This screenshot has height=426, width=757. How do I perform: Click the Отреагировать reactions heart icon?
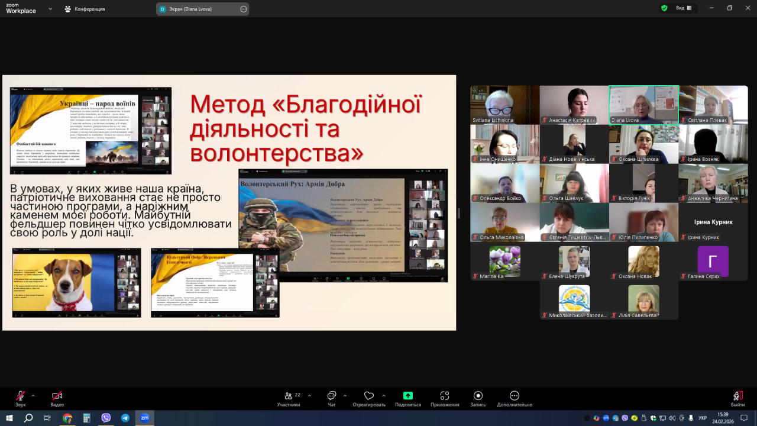coord(369,396)
